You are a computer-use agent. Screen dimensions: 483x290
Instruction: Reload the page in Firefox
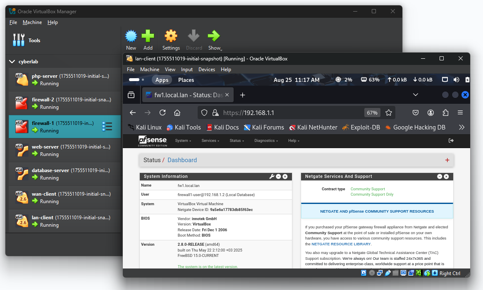[x=163, y=113]
